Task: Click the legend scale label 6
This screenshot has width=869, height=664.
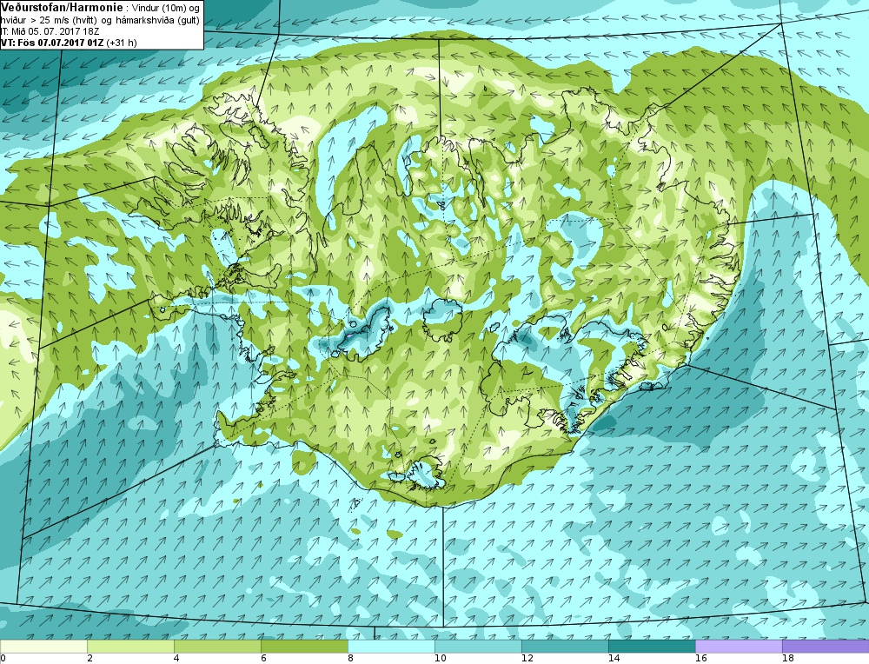Action: (x=264, y=659)
